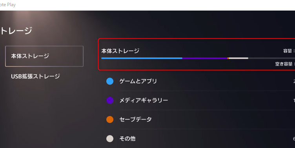This screenshot has height=148, width=295.
Task: Open the ゲームとアプリ storage category
Action: 198,81
